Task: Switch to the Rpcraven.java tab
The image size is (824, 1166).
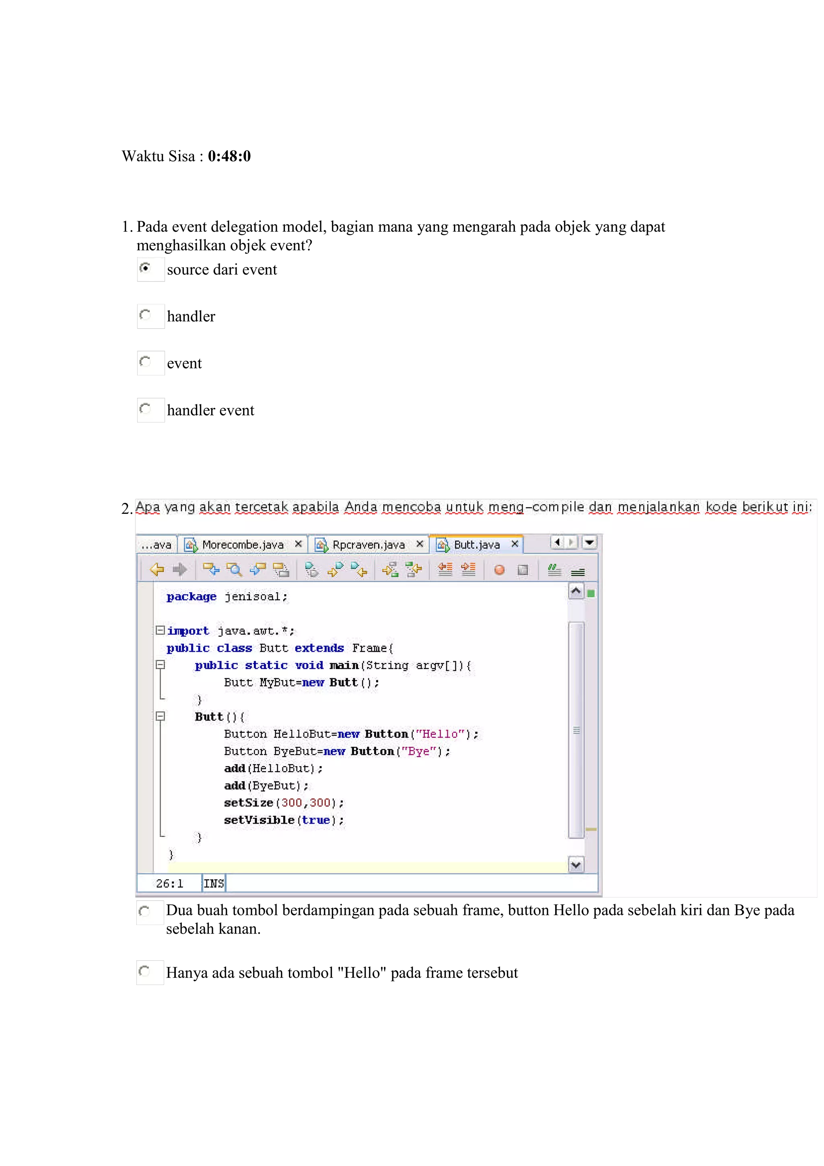Action: pos(368,545)
